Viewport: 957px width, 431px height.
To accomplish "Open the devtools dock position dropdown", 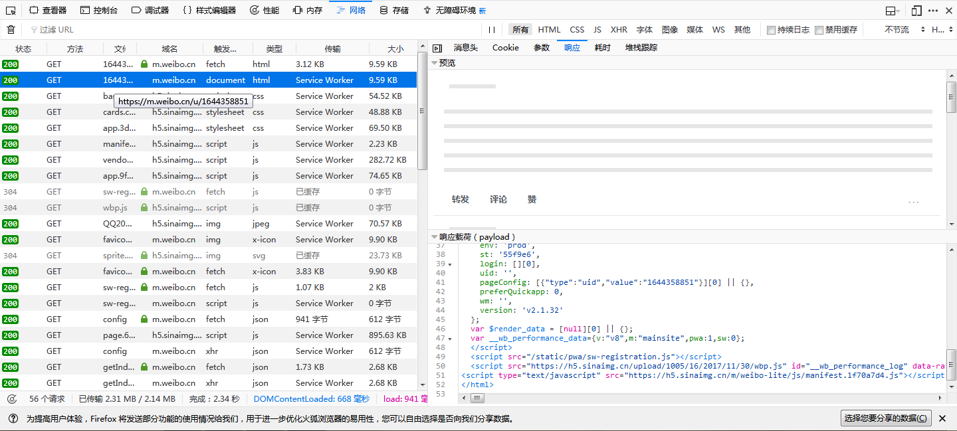I will click(894, 11).
